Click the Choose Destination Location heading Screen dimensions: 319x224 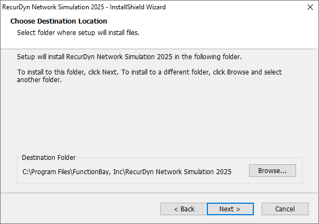click(59, 21)
